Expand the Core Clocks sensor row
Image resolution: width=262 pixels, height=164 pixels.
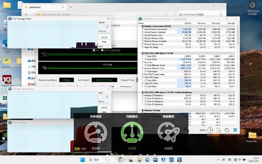143,59
